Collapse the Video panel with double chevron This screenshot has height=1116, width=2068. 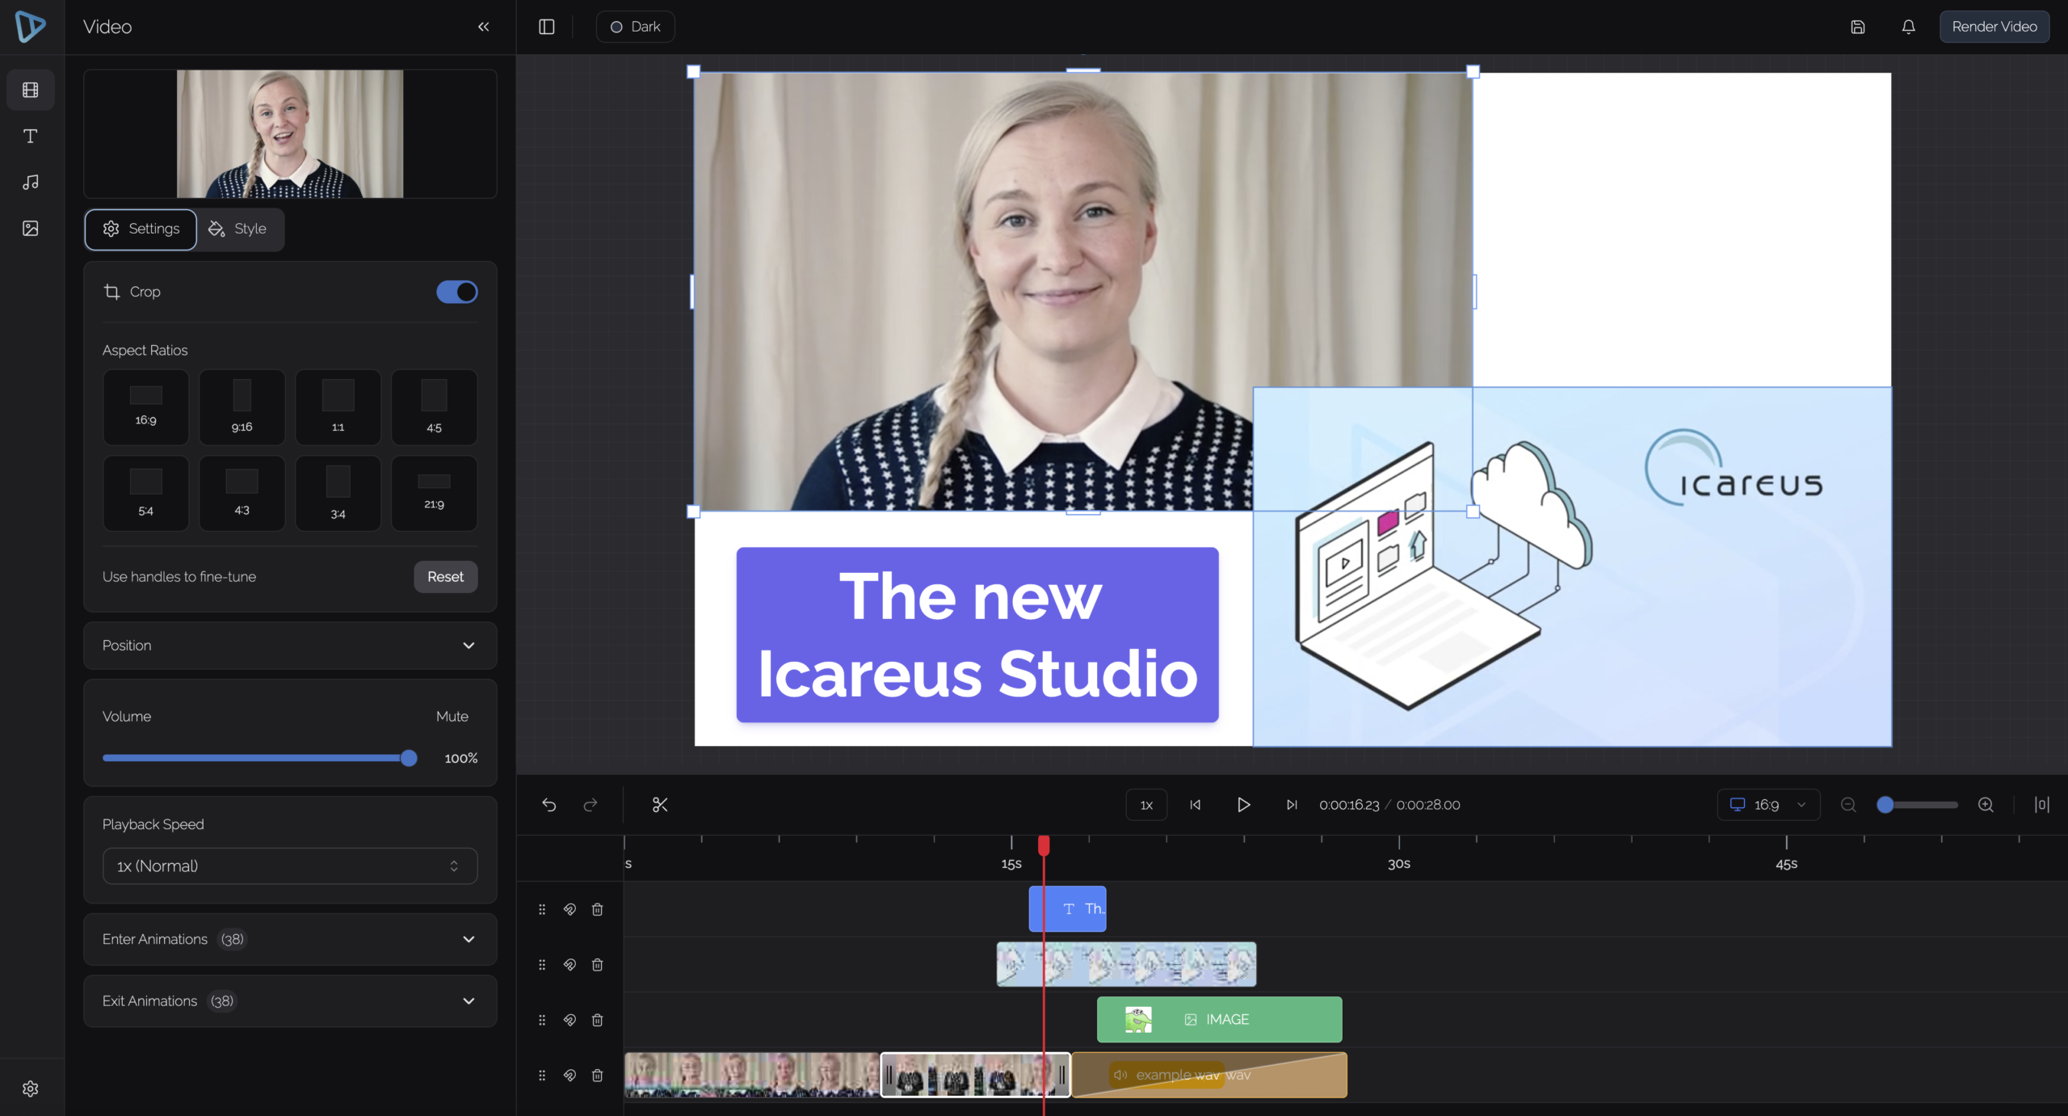(x=483, y=27)
